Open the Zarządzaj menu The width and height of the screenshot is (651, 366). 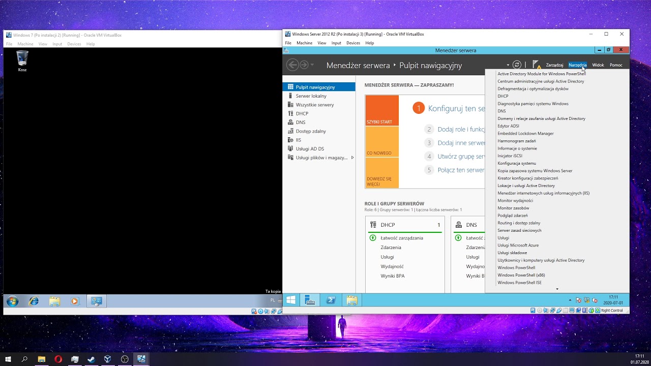(554, 65)
